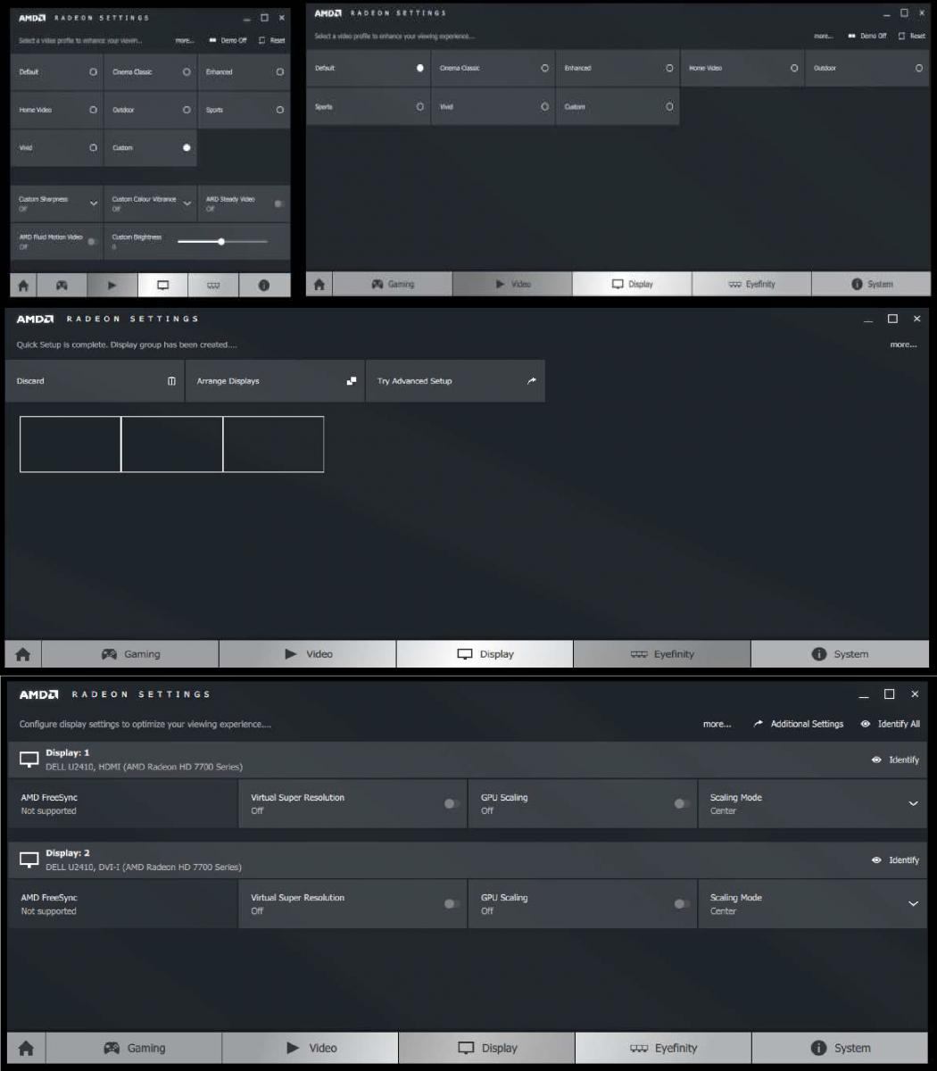Go Home in the wide video profiles window

pyautogui.click(x=320, y=284)
